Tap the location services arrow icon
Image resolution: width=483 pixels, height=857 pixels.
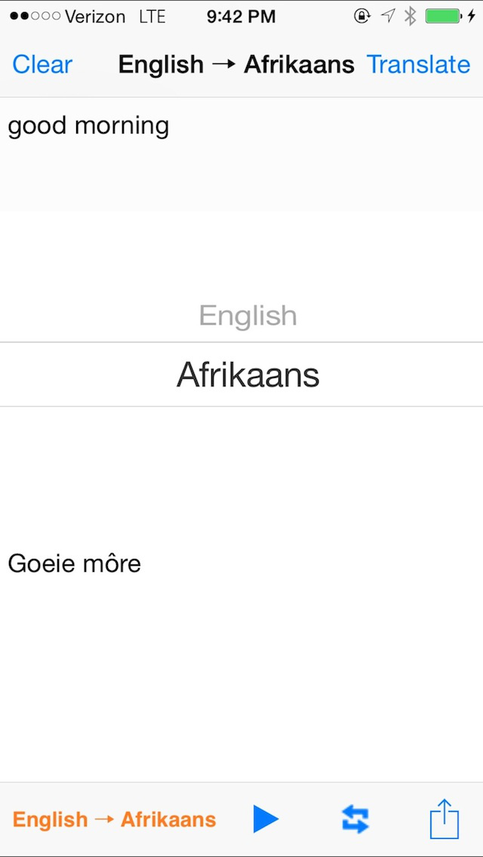click(387, 16)
